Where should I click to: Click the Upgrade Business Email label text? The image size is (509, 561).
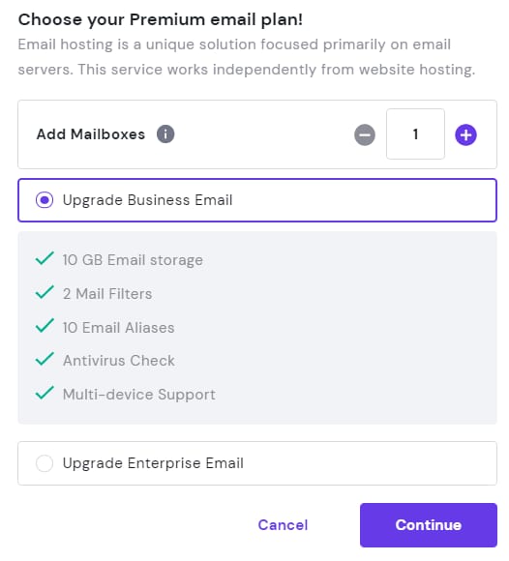(x=147, y=200)
